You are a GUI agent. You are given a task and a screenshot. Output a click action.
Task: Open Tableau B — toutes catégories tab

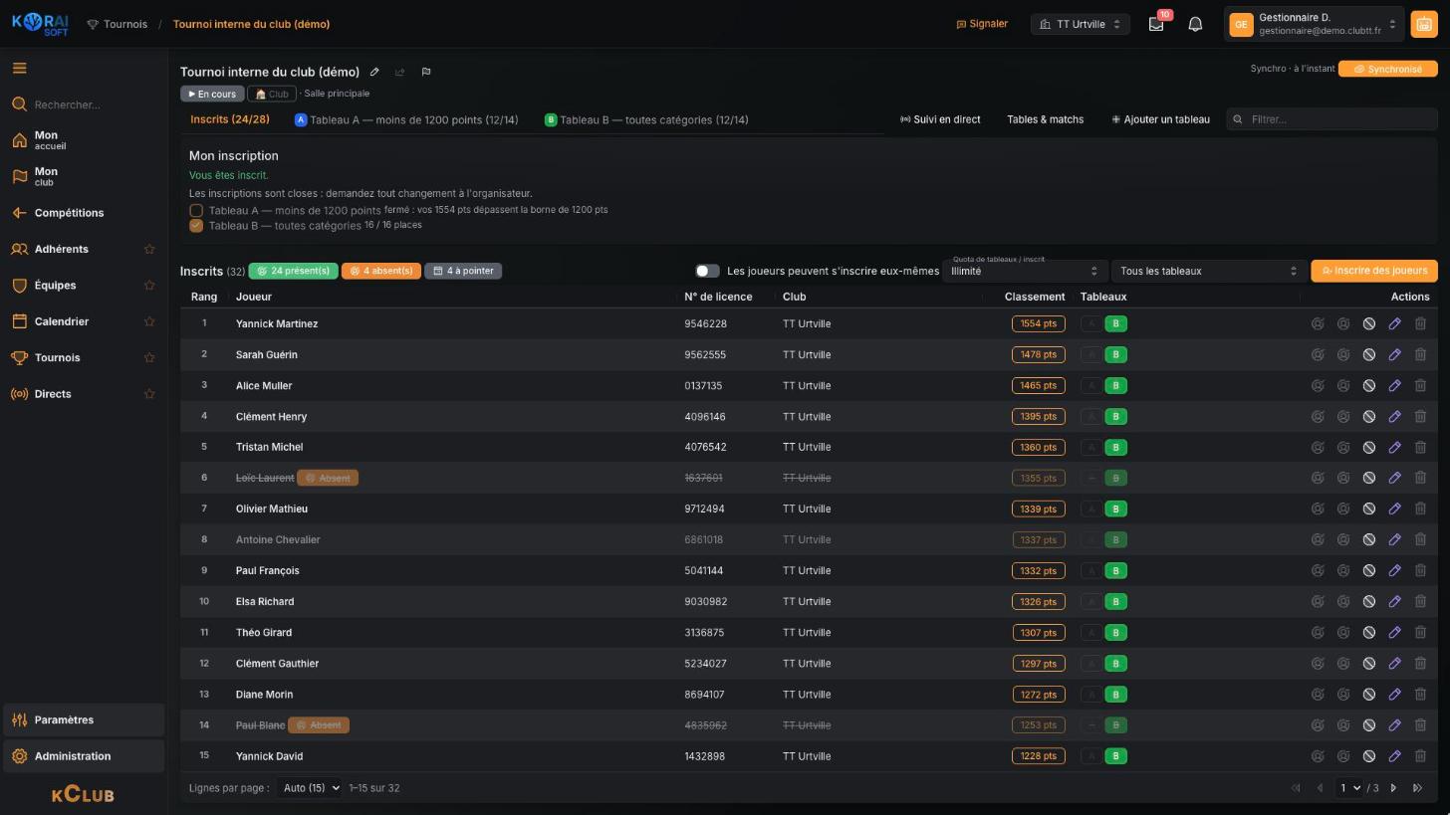click(x=646, y=120)
